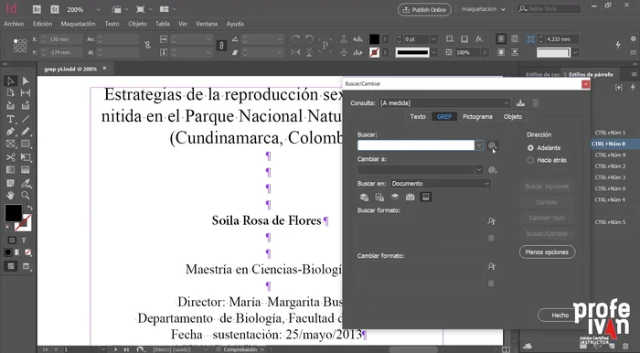This screenshot has width=640, height=353.
Task: Switch to the Pictograma tab
Action: point(477,117)
